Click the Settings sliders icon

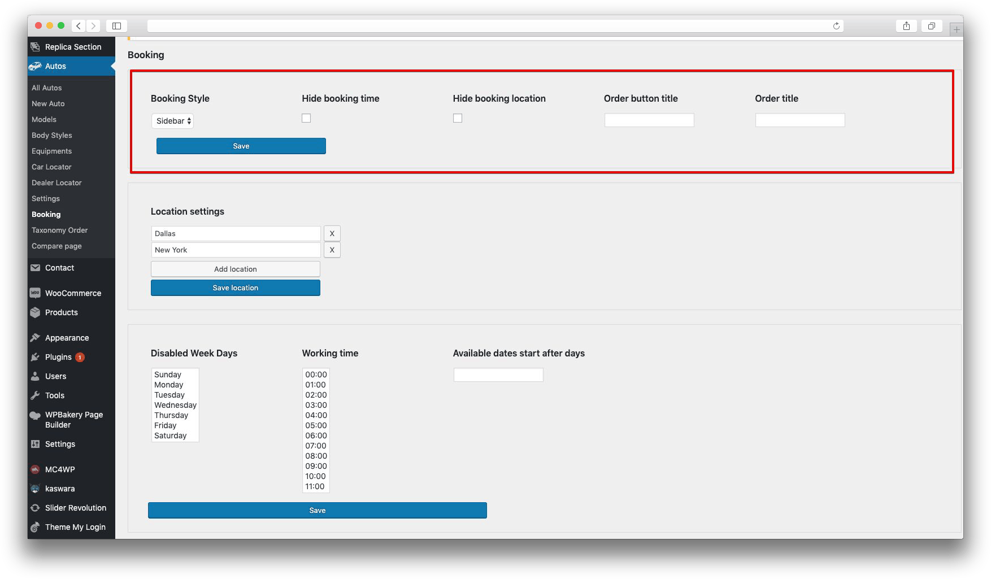click(35, 444)
